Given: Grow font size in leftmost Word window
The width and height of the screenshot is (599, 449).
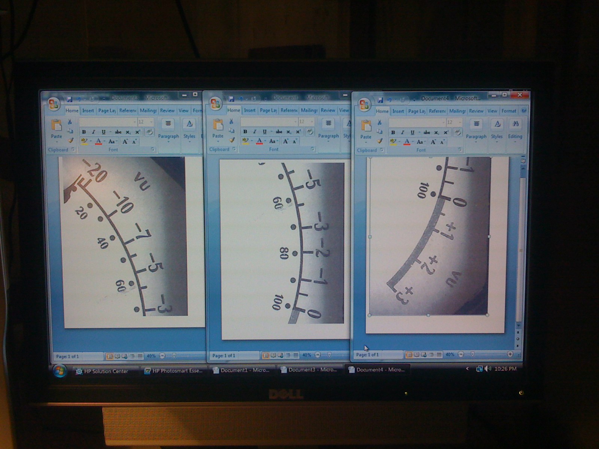Looking at the screenshot, I should point(125,141).
